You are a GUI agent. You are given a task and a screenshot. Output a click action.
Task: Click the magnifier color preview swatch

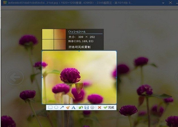point(54,39)
